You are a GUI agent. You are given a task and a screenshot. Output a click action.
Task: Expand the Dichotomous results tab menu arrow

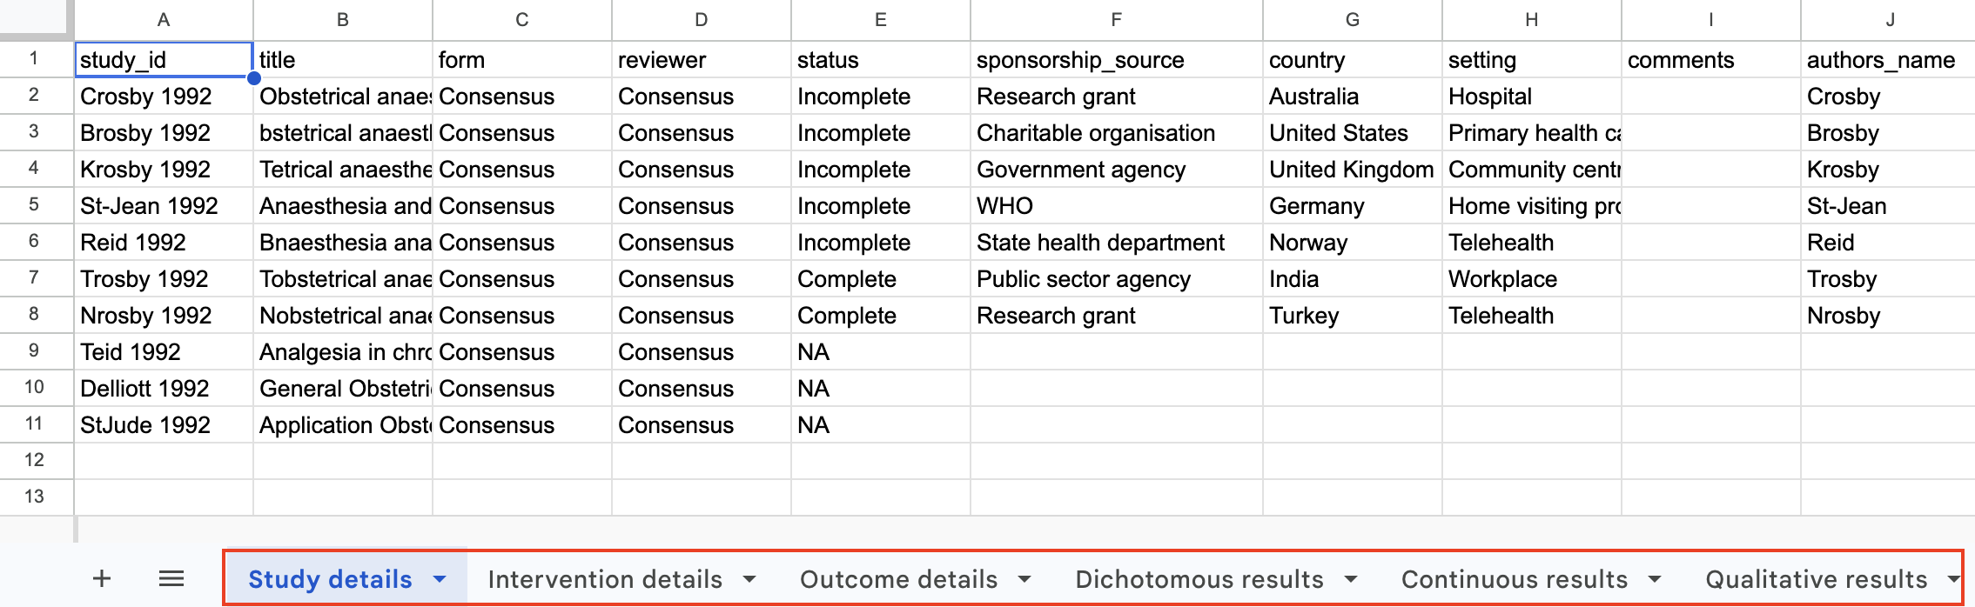[1351, 579]
